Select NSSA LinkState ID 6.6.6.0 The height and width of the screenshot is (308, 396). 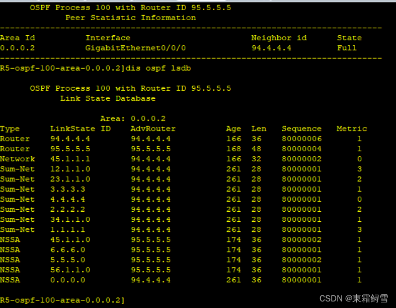click(68, 250)
